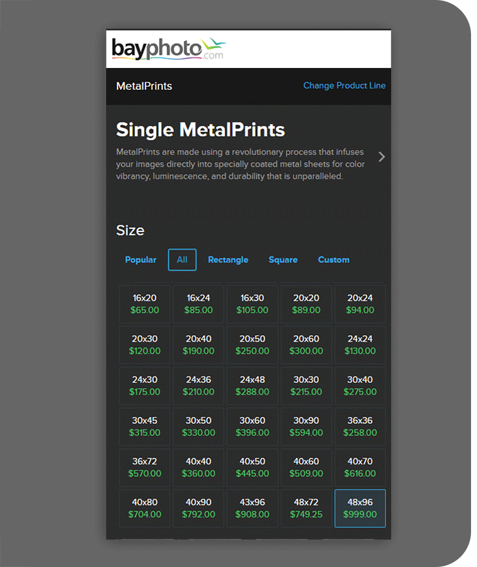Open the Custom size tab
This screenshot has height=567, width=477.
pyautogui.click(x=333, y=259)
